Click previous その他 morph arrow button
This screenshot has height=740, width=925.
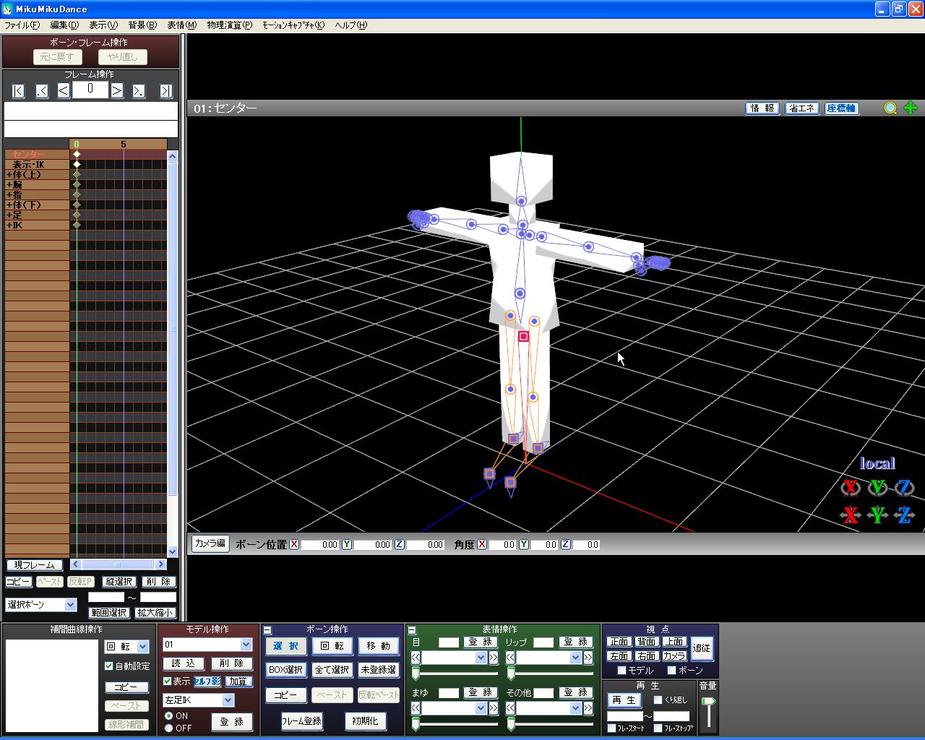click(x=510, y=708)
